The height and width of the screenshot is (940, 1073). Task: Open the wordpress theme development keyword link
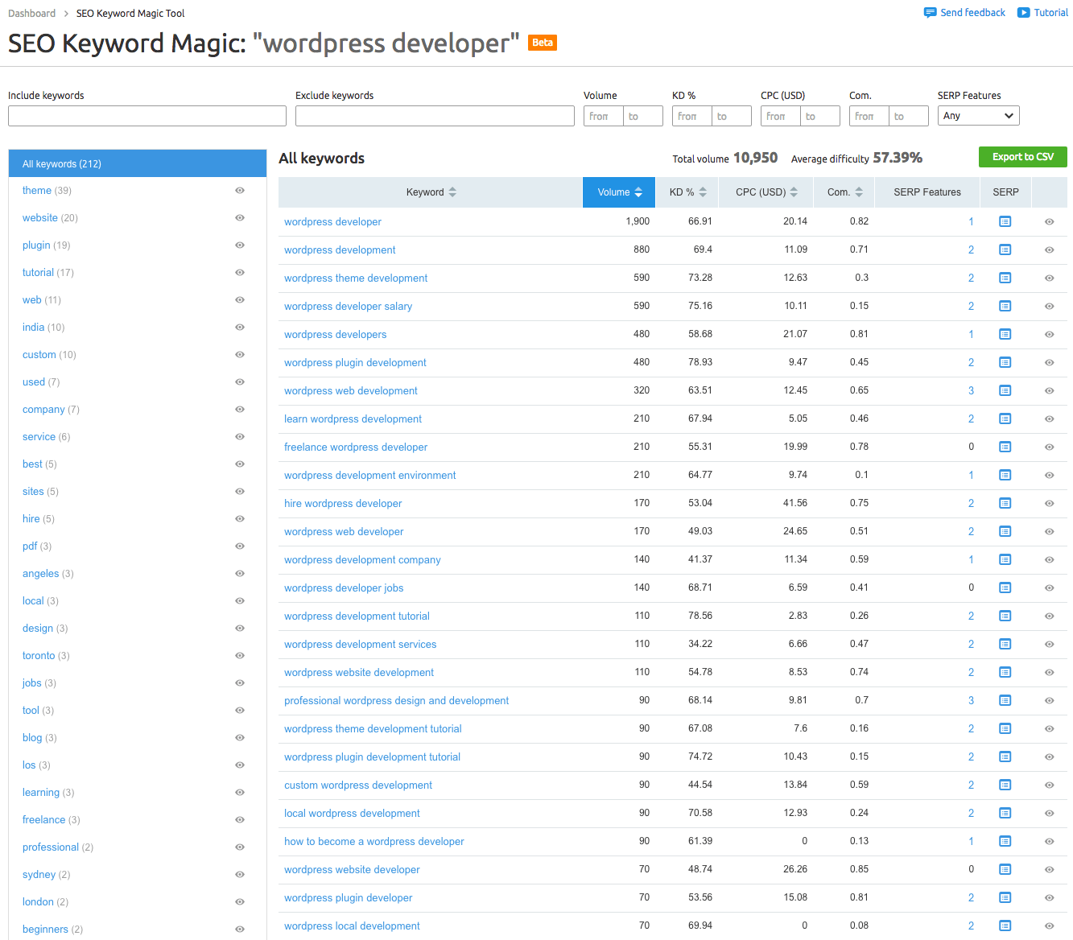(x=356, y=278)
